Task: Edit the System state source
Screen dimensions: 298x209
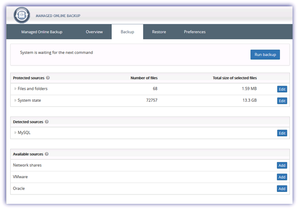Action: coord(282,101)
